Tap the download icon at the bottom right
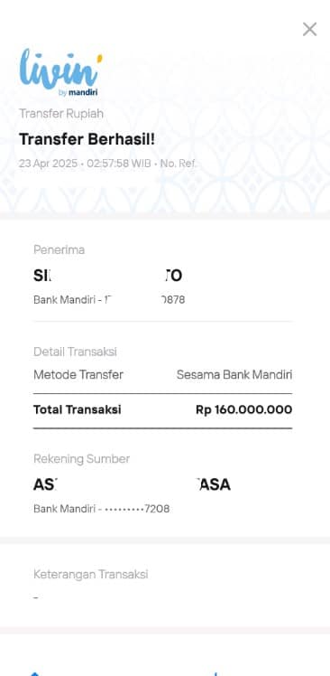This screenshot has width=330, height=676. [216, 673]
